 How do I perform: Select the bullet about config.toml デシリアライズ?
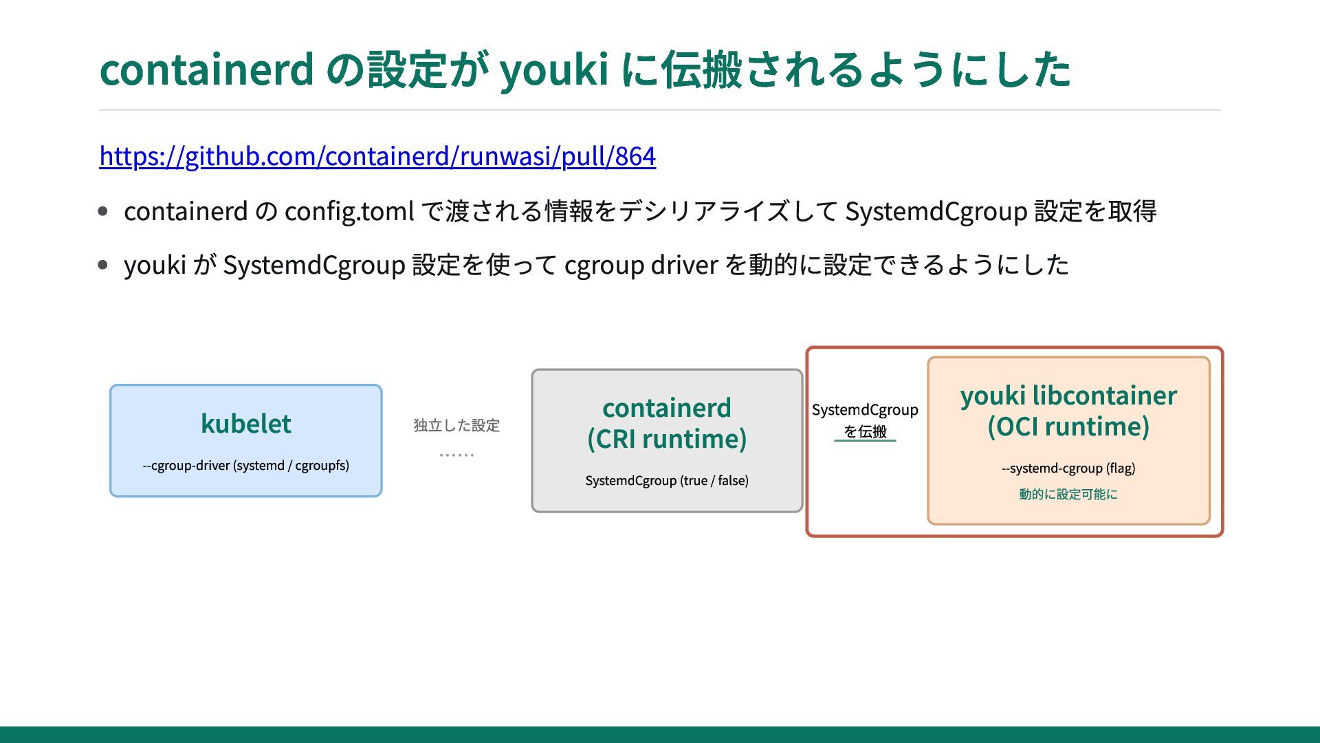(640, 211)
